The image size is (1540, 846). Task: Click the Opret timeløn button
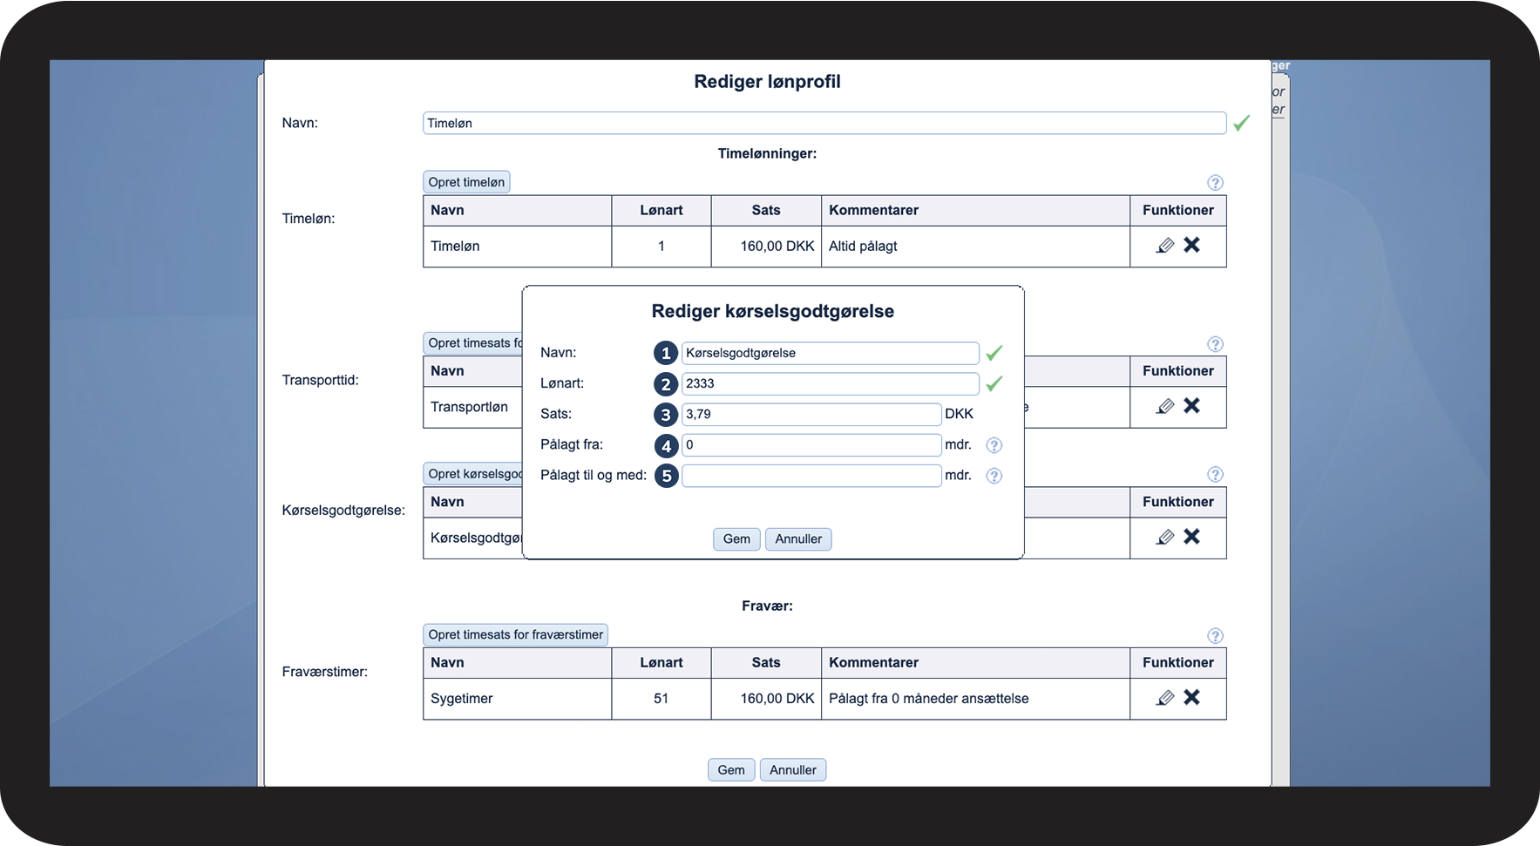coord(466,182)
